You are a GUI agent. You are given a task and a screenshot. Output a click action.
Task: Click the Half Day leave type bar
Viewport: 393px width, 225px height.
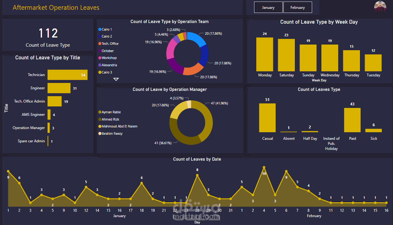[310, 132]
